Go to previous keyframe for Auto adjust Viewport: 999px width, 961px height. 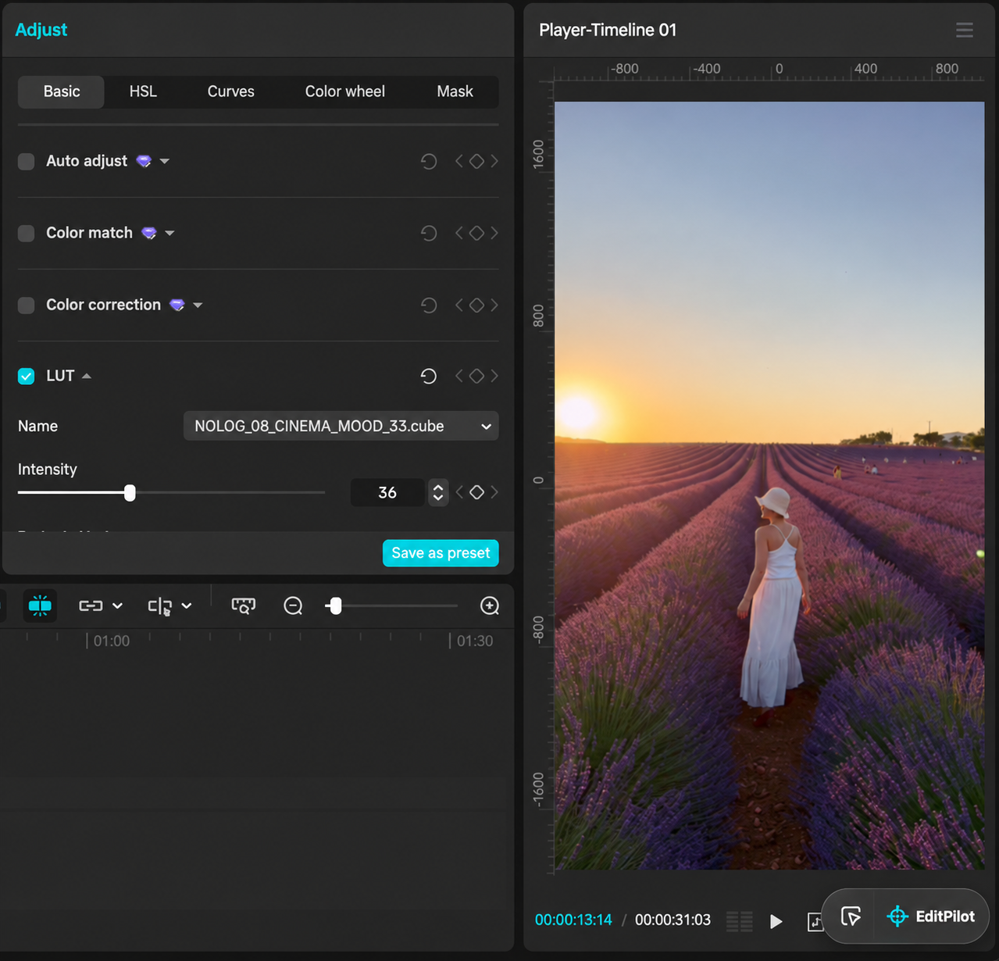point(459,161)
